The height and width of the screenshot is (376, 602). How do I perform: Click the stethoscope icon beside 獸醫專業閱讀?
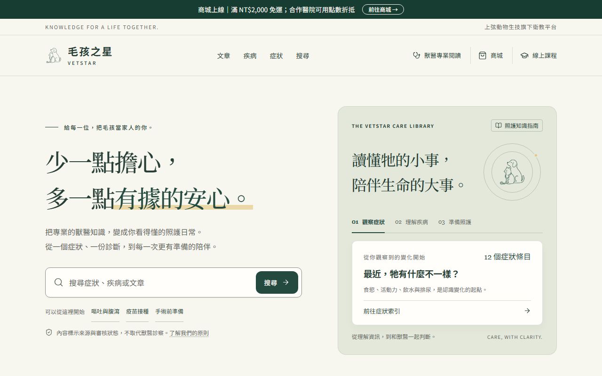pyautogui.click(x=416, y=55)
